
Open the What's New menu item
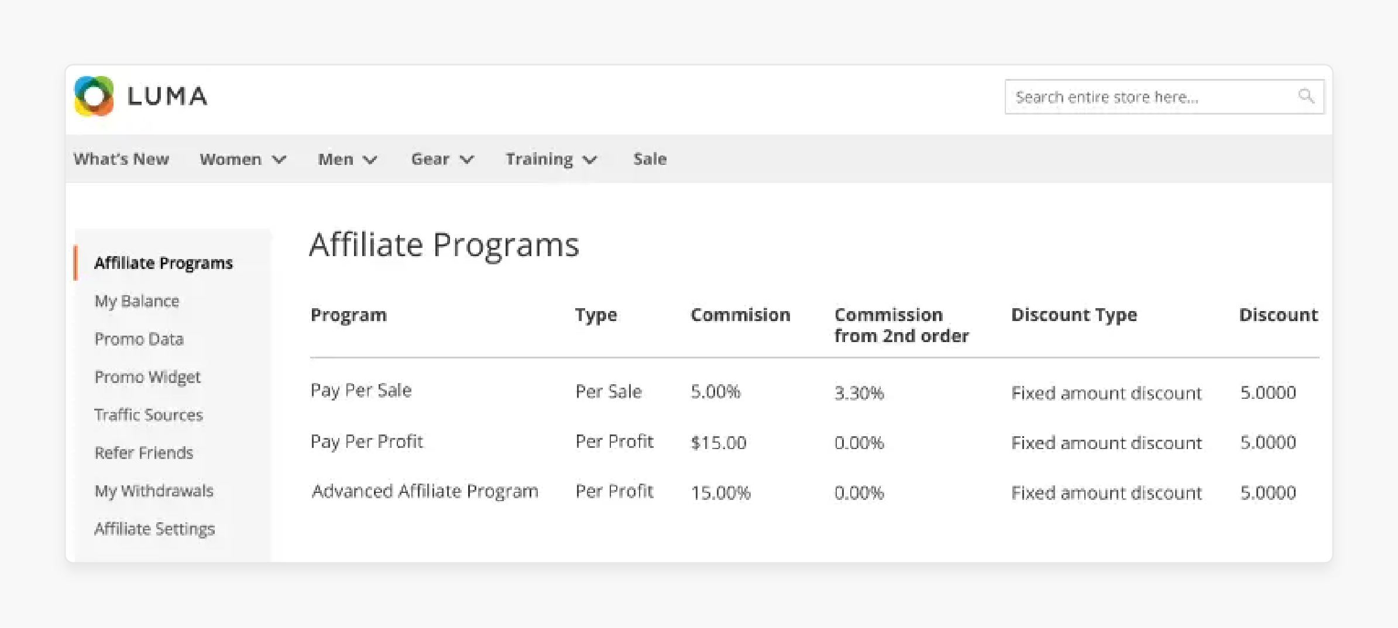(x=121, y=159)
